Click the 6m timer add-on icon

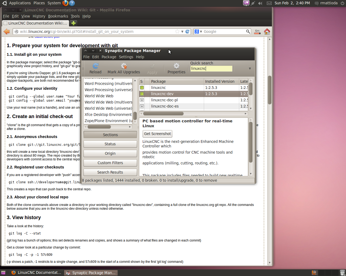coord(257,32)
